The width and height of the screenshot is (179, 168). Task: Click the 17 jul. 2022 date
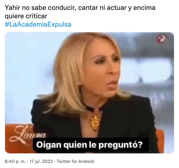point(41,161)
